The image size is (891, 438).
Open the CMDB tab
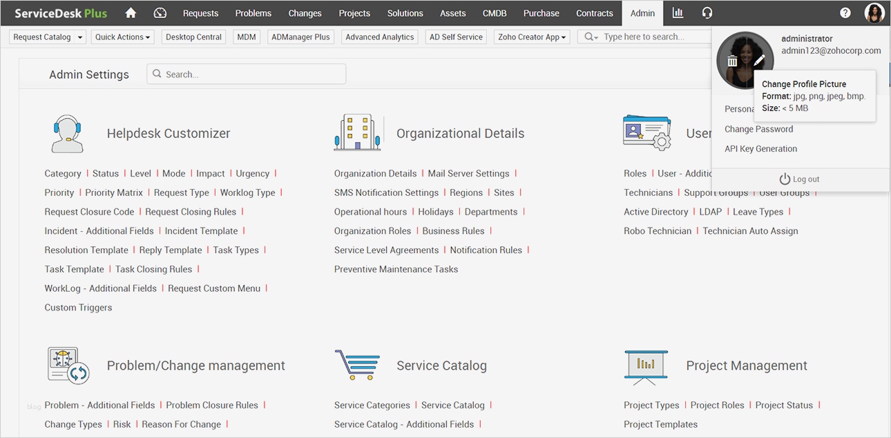click(x=495, y=13)
